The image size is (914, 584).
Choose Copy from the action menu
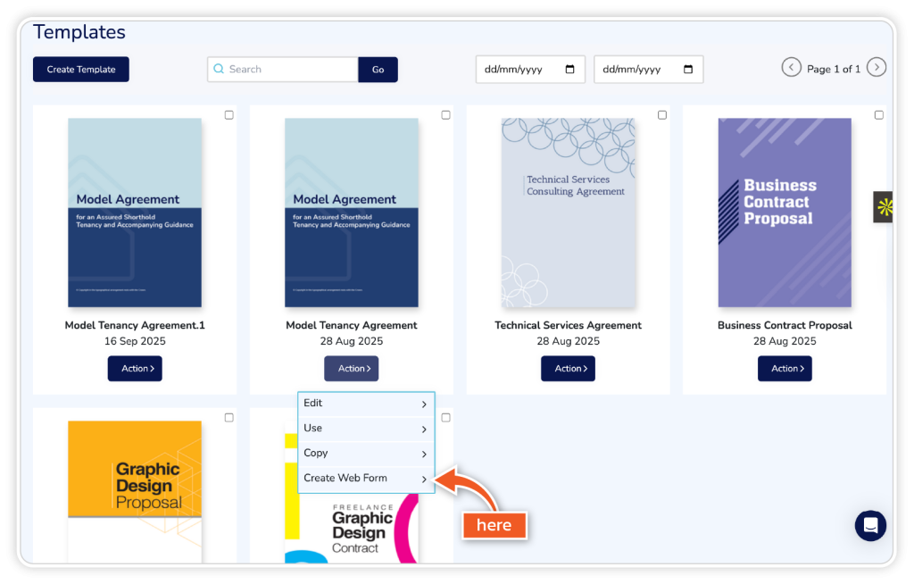tap(365, 454)
